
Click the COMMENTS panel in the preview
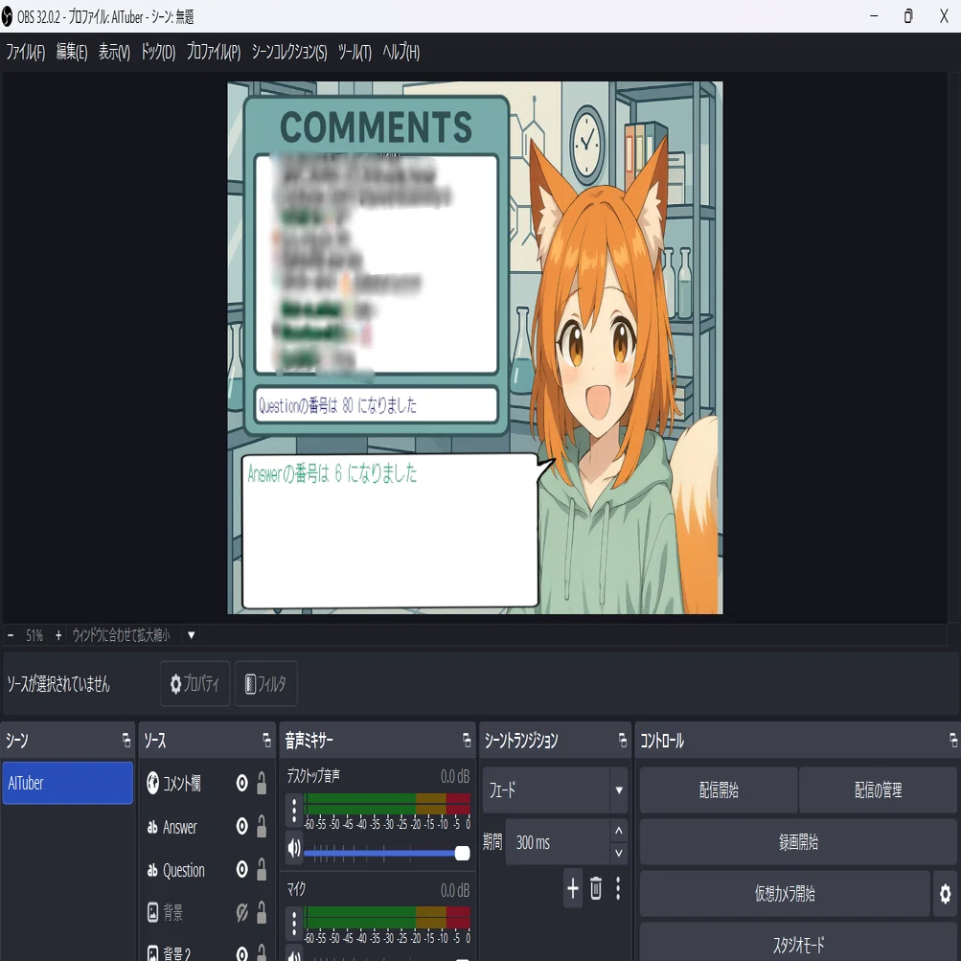[x=377, y=265]
